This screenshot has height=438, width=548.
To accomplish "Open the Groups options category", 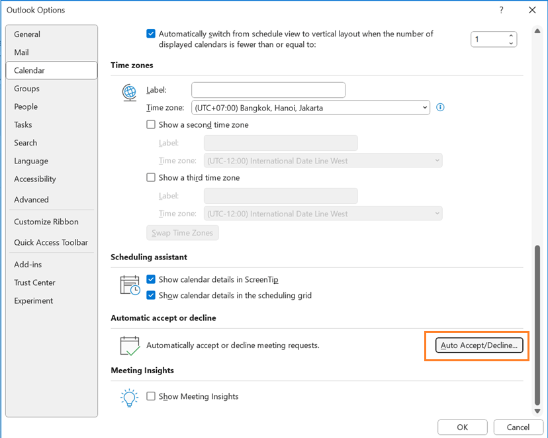I will (x=52, y=89).
